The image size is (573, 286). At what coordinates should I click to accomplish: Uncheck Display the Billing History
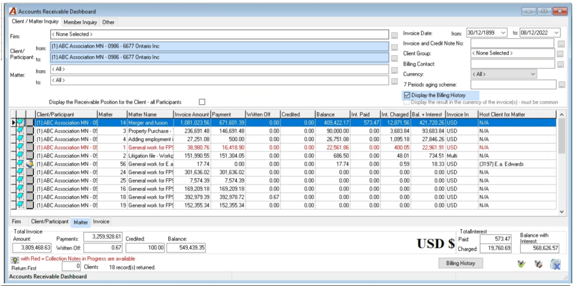[407, 95]
